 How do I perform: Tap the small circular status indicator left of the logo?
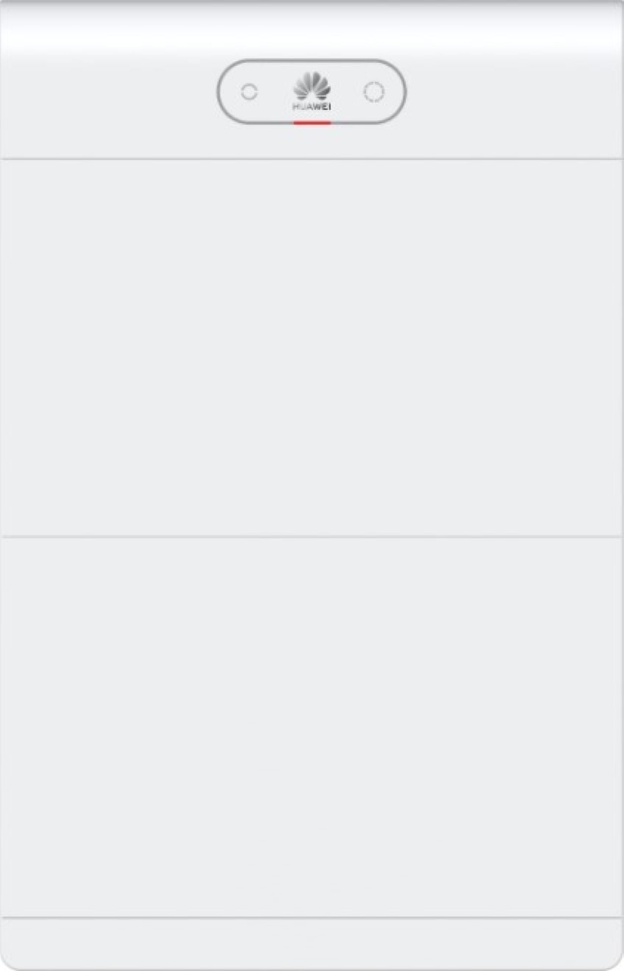249,92
